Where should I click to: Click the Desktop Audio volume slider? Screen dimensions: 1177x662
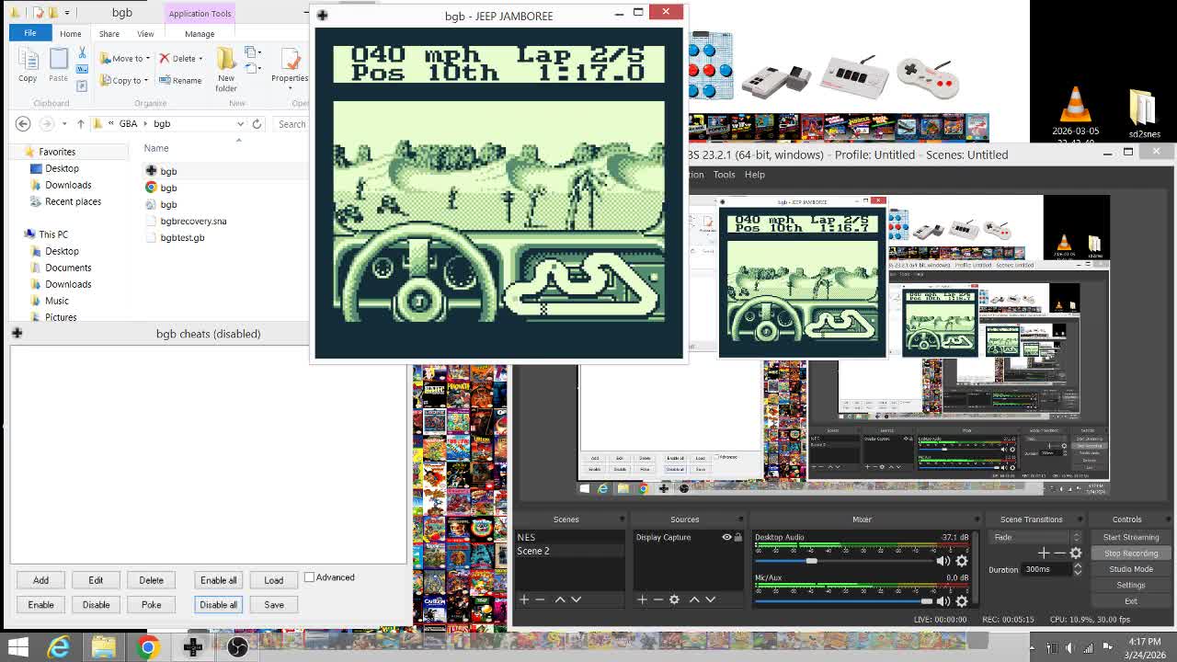tap(843, 561)
